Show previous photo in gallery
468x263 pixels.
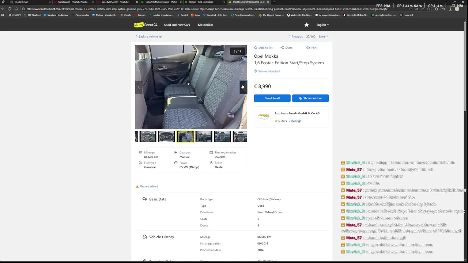pos(139,87)
